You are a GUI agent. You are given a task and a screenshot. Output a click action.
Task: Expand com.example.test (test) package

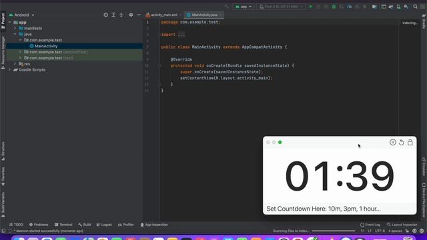(20, 58)
